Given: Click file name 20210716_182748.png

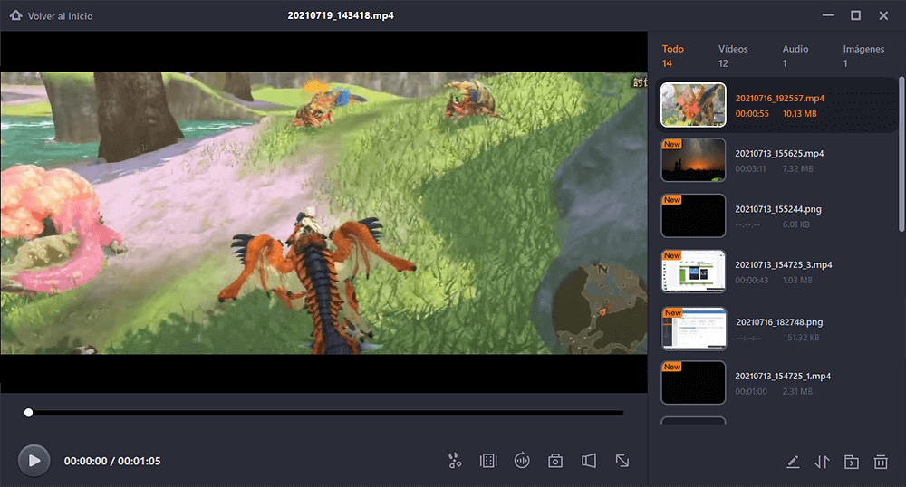Looking at the screenshot, I should click(779, 322).
